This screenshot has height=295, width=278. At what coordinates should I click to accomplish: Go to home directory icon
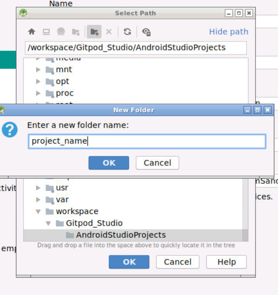point(32,32)
